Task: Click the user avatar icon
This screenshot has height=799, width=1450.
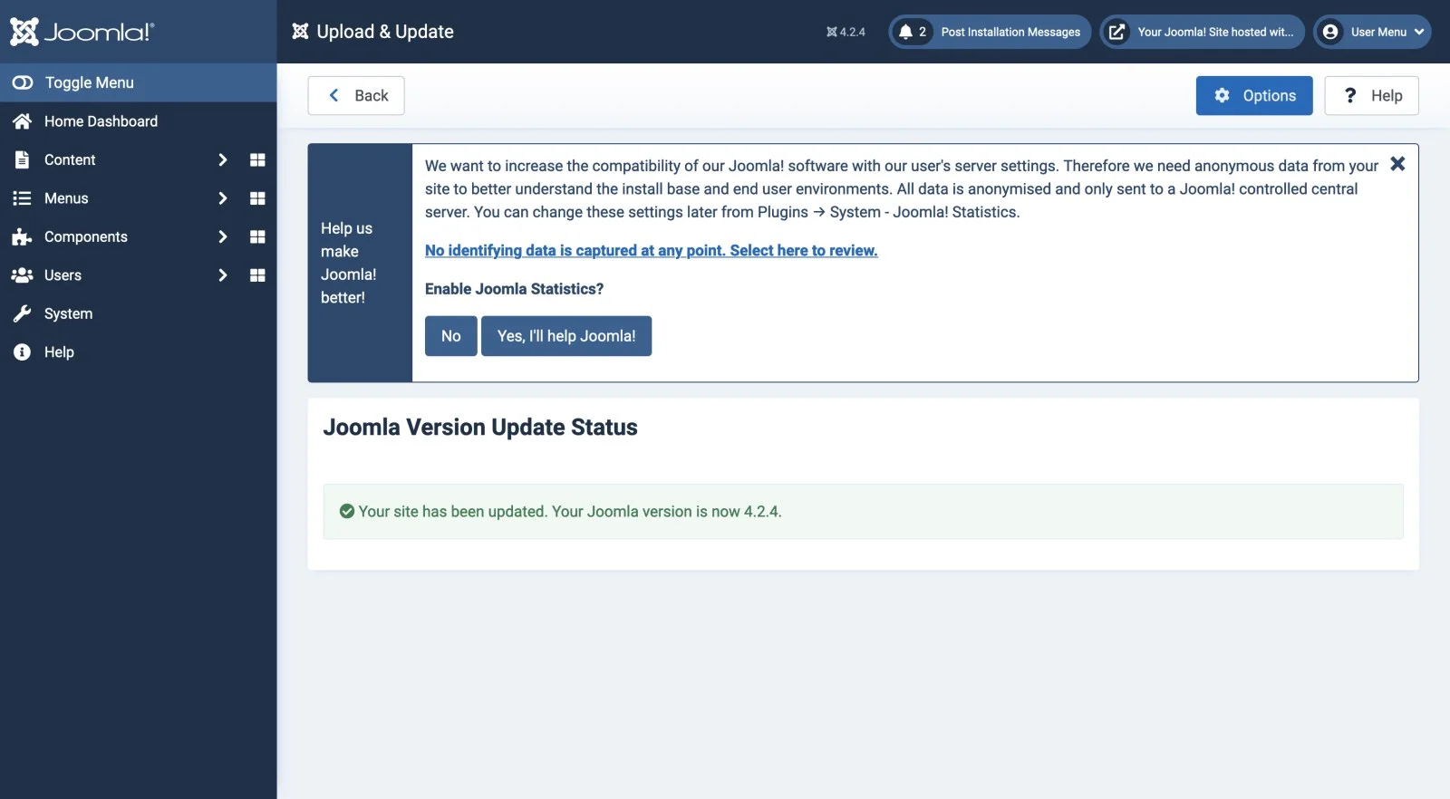Action: 1330,32
